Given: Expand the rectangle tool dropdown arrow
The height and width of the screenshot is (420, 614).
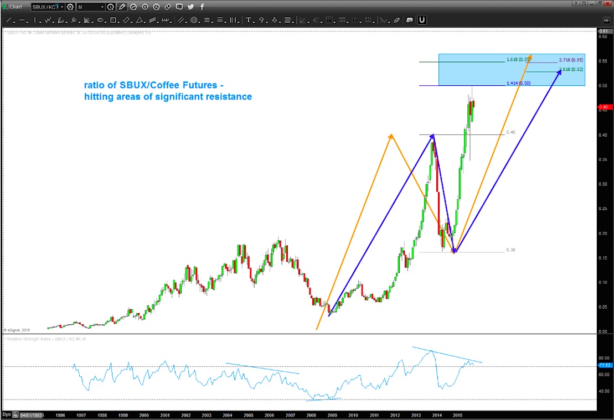Looking at the screenshot, I should tap(118, 22).
